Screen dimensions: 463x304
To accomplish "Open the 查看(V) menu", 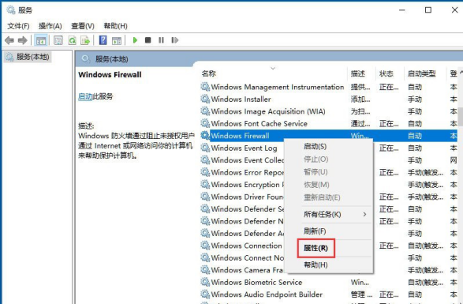I will 83,26.
